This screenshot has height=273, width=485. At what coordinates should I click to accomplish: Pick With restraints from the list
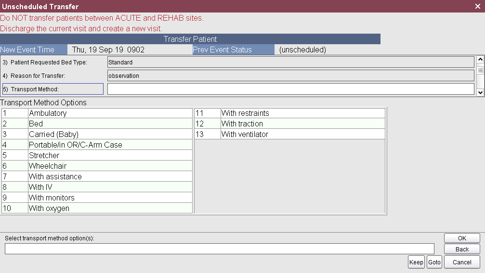(x=245, y=113)
